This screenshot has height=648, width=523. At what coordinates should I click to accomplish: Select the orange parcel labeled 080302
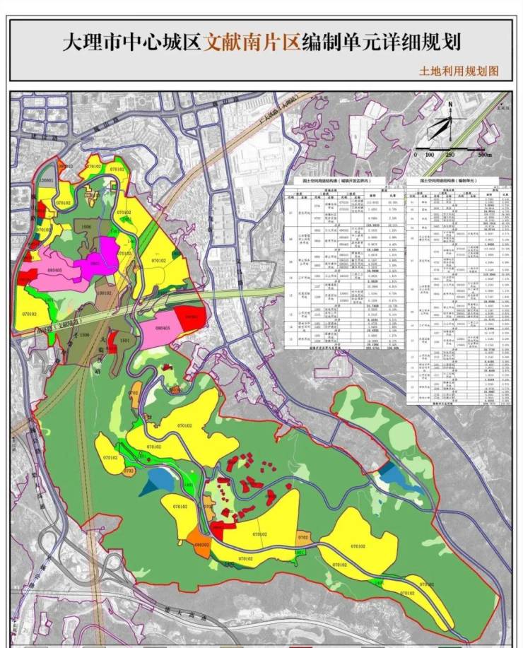coord(201,543)
